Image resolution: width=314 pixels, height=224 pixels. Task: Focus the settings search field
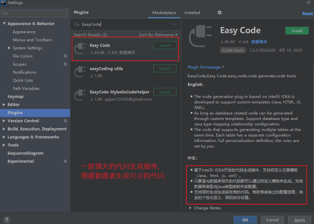[x=34, y=14]
